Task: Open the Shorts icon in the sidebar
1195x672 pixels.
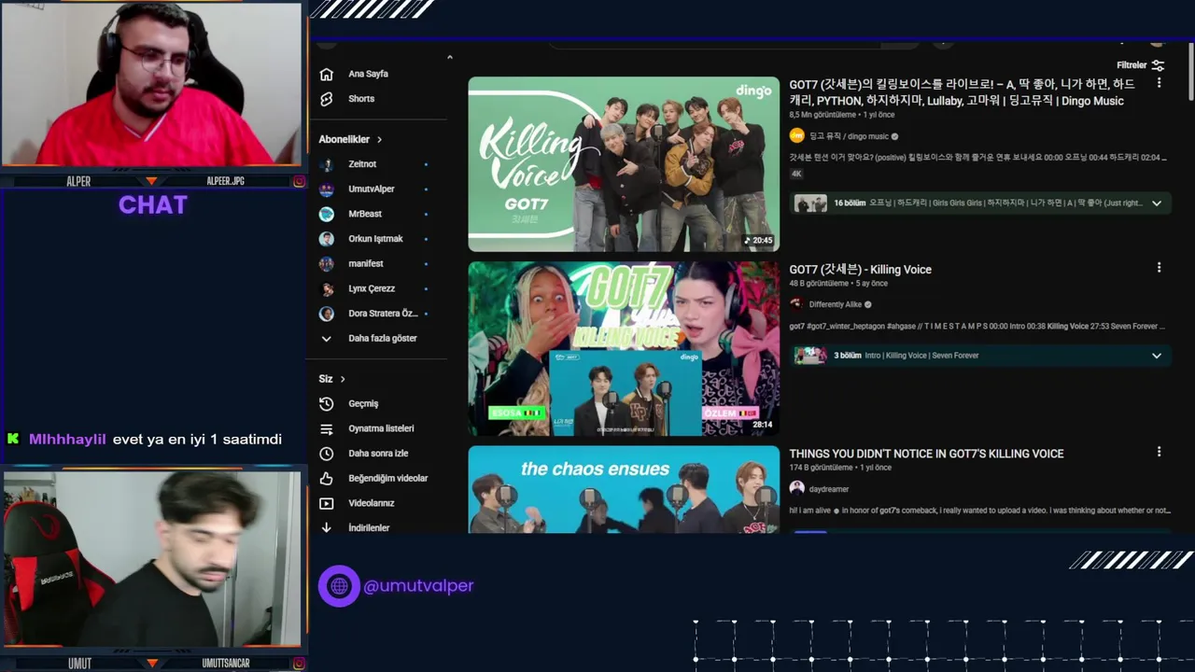Action: coord(326,99)
